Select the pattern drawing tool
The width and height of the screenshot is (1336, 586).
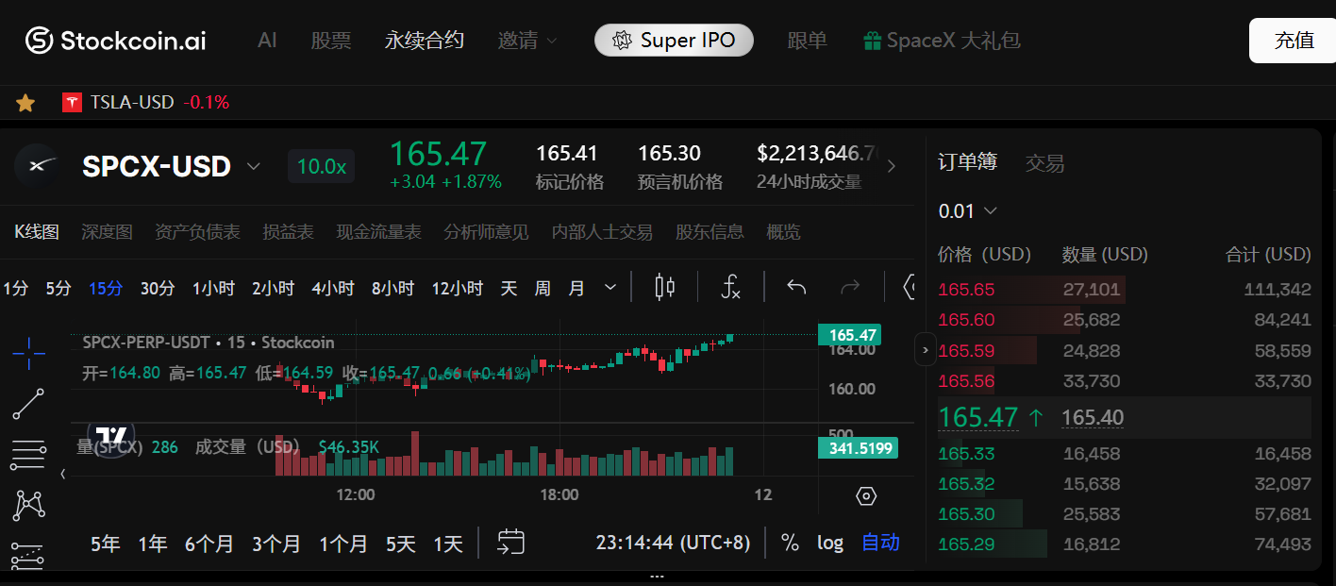click(x=28, y=505)
